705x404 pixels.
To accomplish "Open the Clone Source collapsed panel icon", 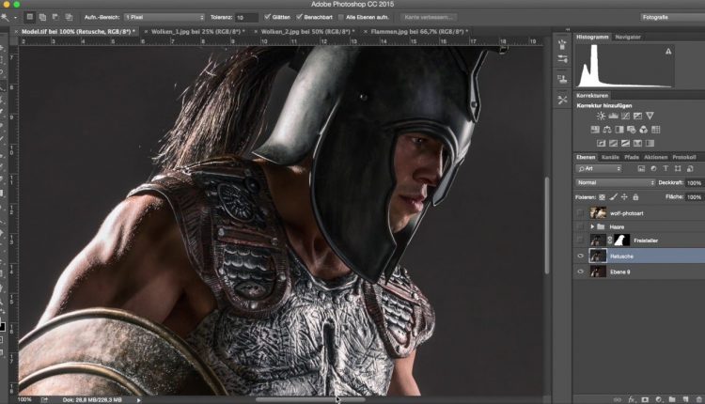I will pos(562,80).
